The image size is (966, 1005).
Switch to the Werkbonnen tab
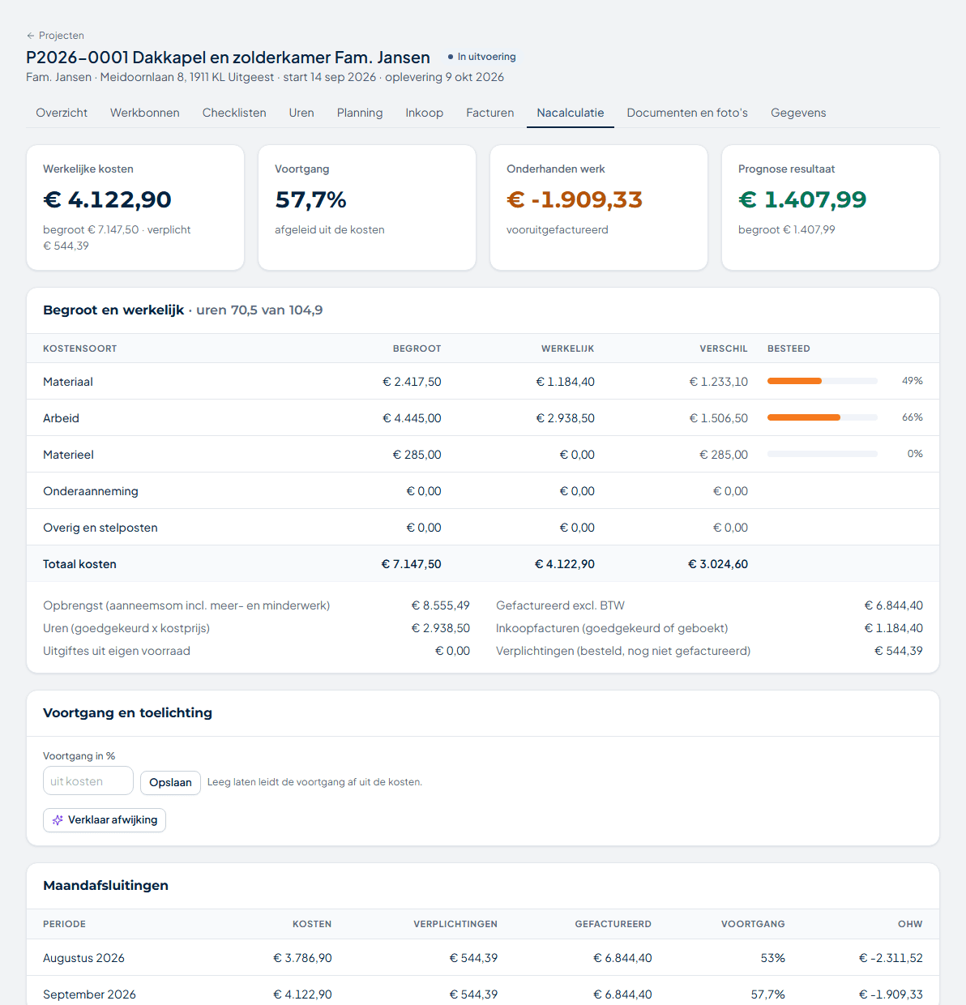pos(145,113)
